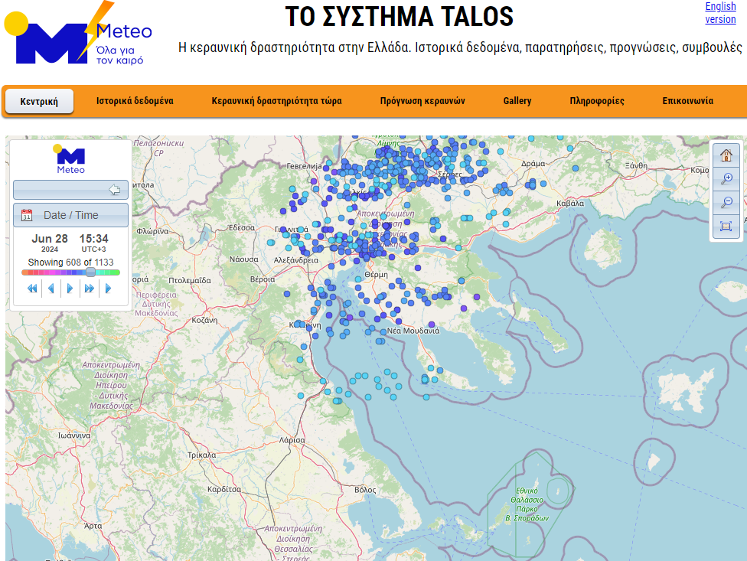
Task: Click the Άρτα label on the map
Action: coord(93,526)
